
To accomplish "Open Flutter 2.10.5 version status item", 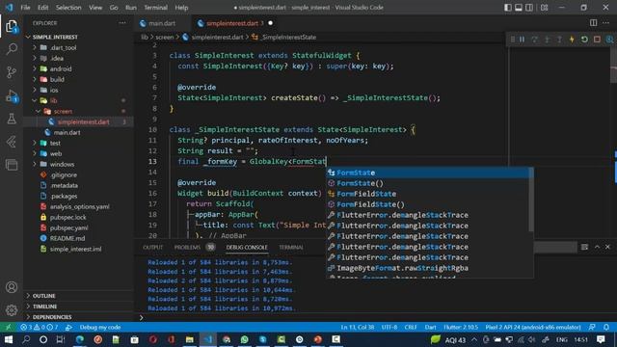I will point(461,328).
